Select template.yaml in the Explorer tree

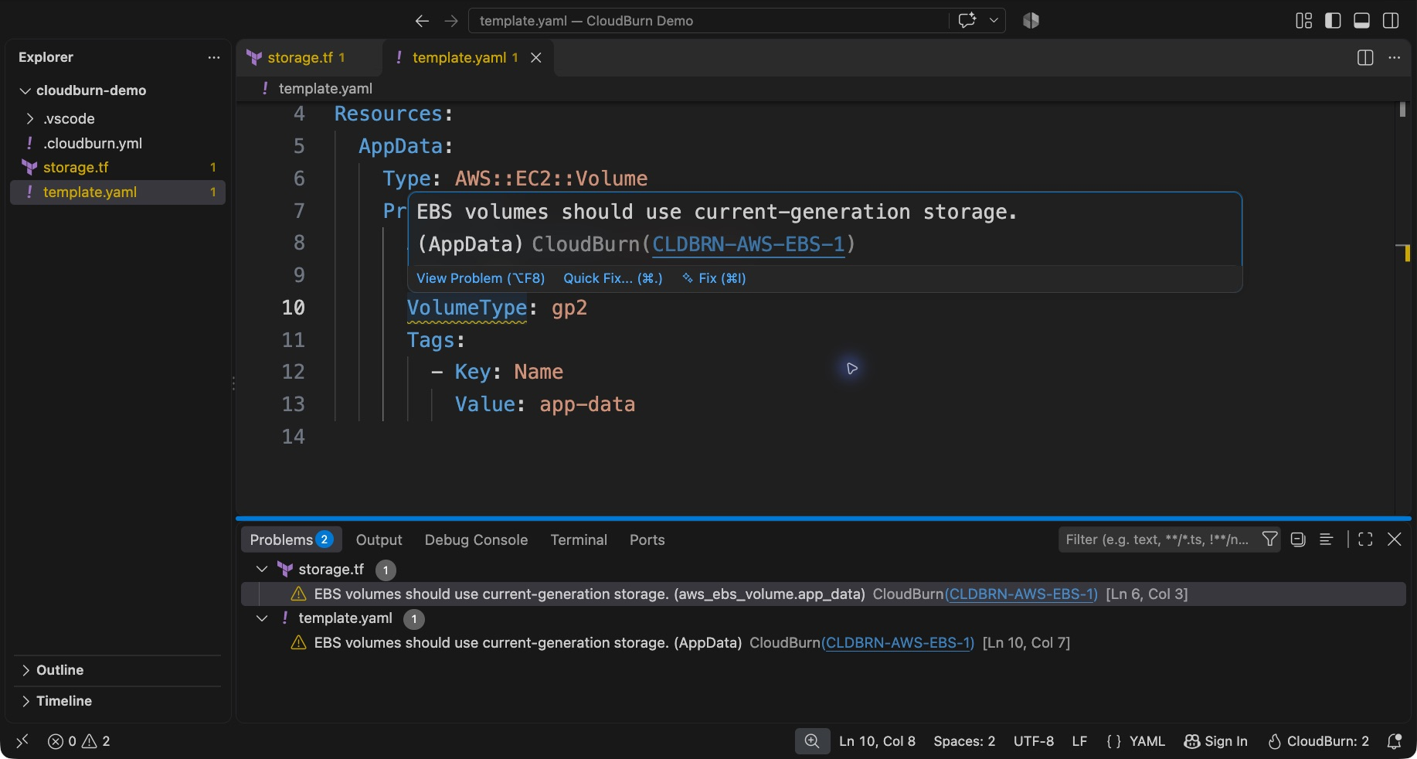117,192
